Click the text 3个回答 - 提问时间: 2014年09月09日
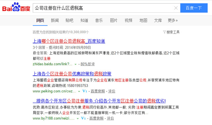Screen dimensions: 212x125 click(x=62, y=48)
